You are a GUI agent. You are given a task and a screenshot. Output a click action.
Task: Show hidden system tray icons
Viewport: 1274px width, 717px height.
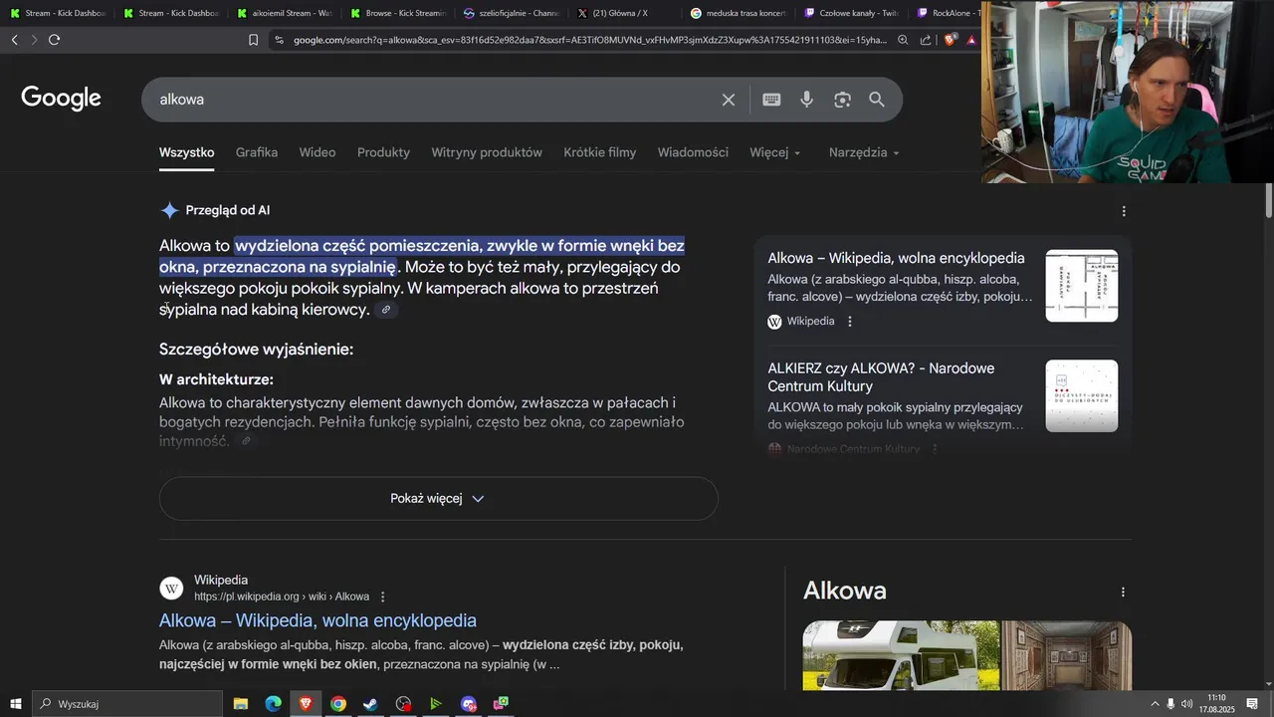tap(1155, 704)
